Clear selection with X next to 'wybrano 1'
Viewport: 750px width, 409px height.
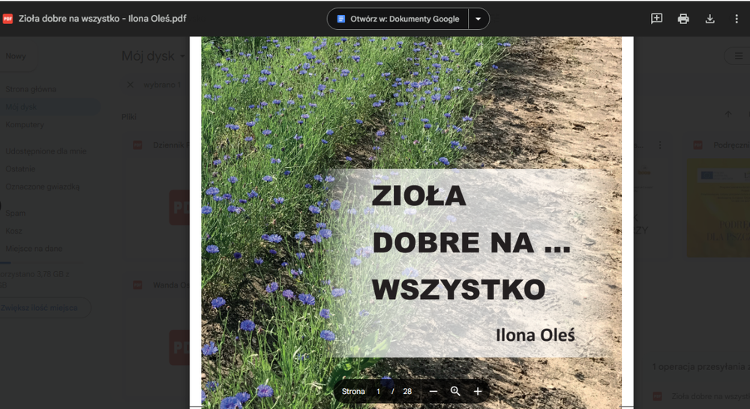[130, 85]
